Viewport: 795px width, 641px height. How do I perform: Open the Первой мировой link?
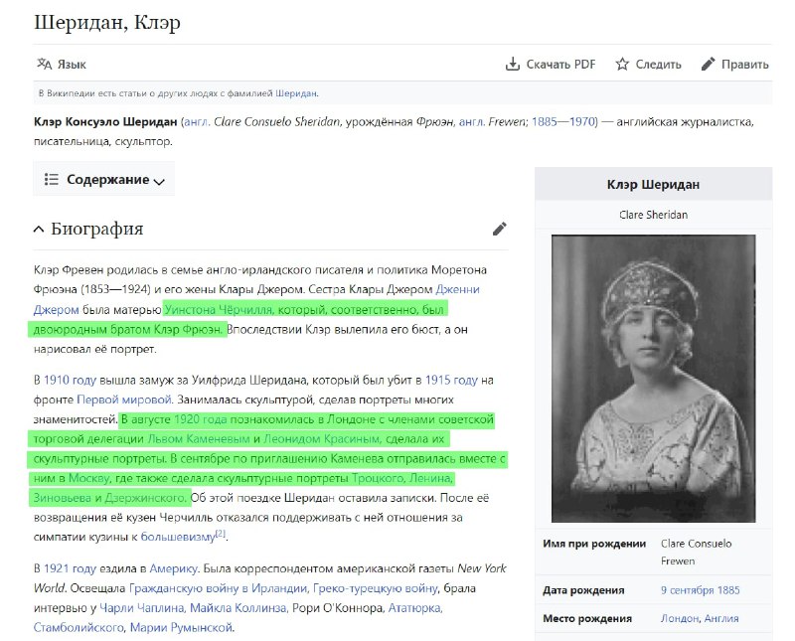coord(124,400)
